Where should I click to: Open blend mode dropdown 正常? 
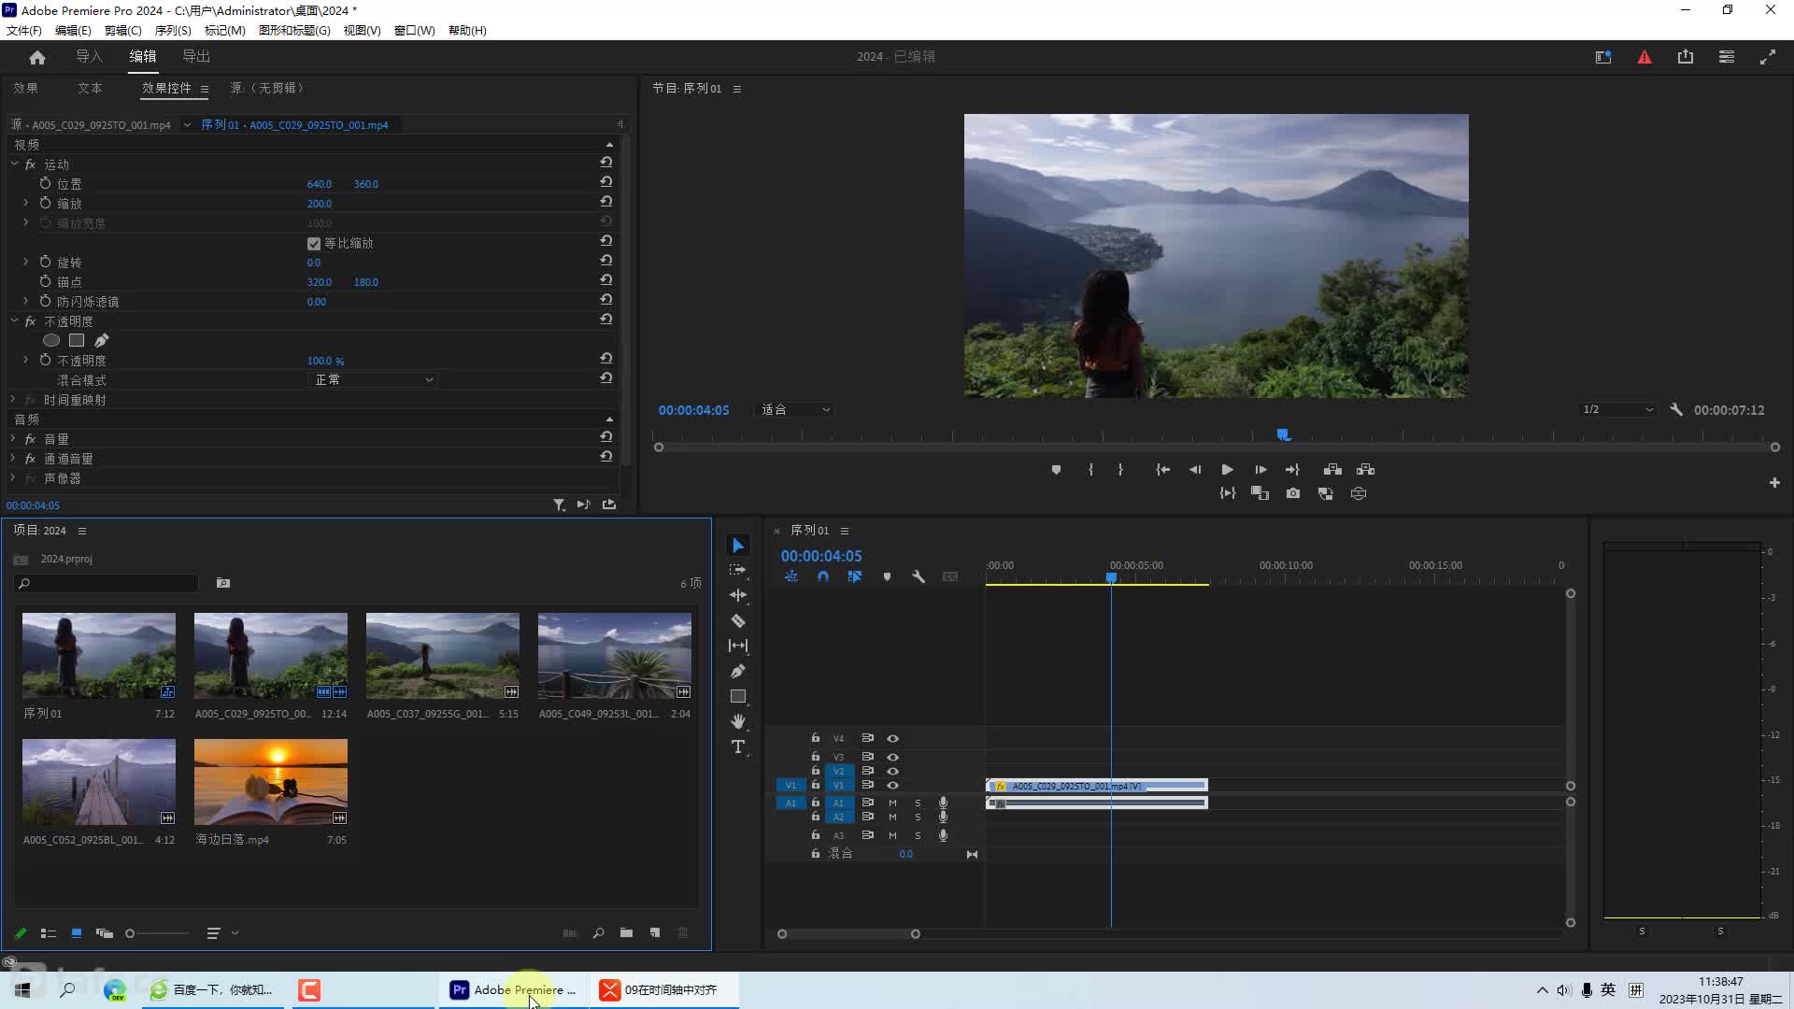point(373,380)
